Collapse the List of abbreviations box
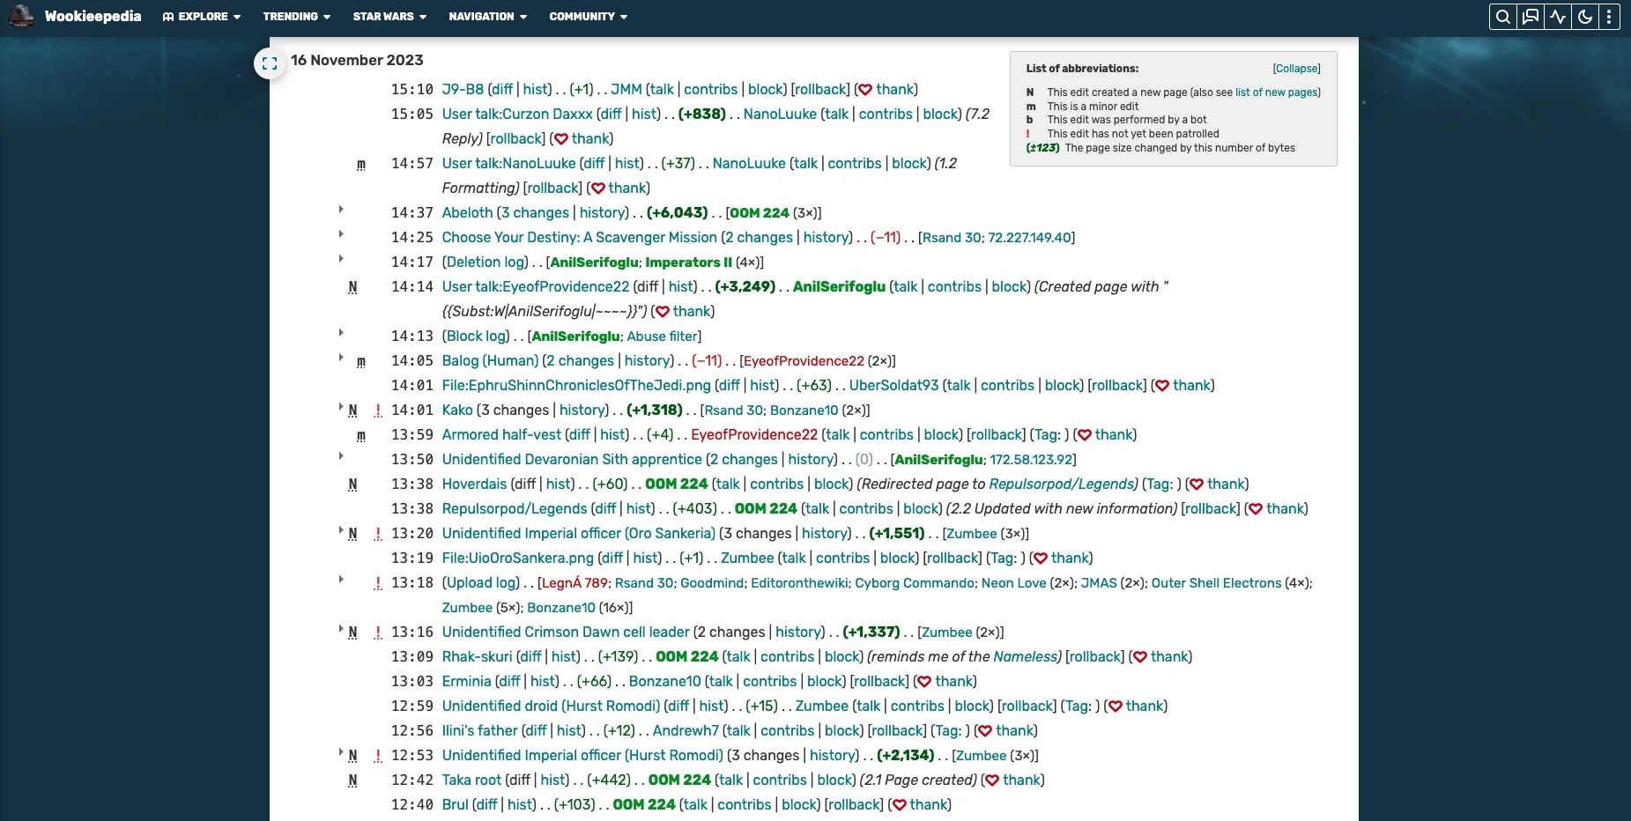This screenshot has height=821, width=1631. click(x=1296, y=69)
